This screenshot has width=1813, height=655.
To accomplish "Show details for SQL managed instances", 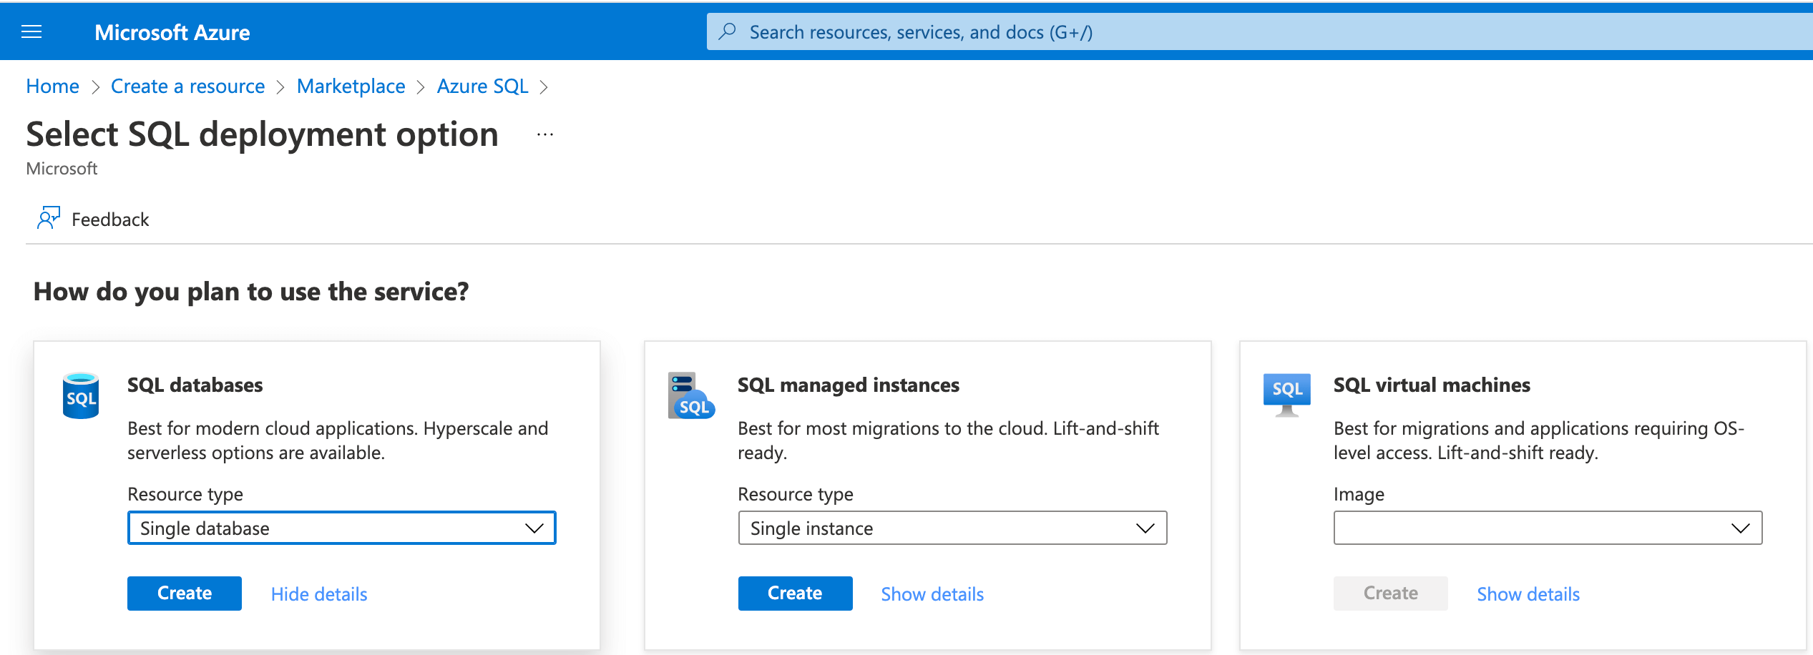I will point(932,594).
